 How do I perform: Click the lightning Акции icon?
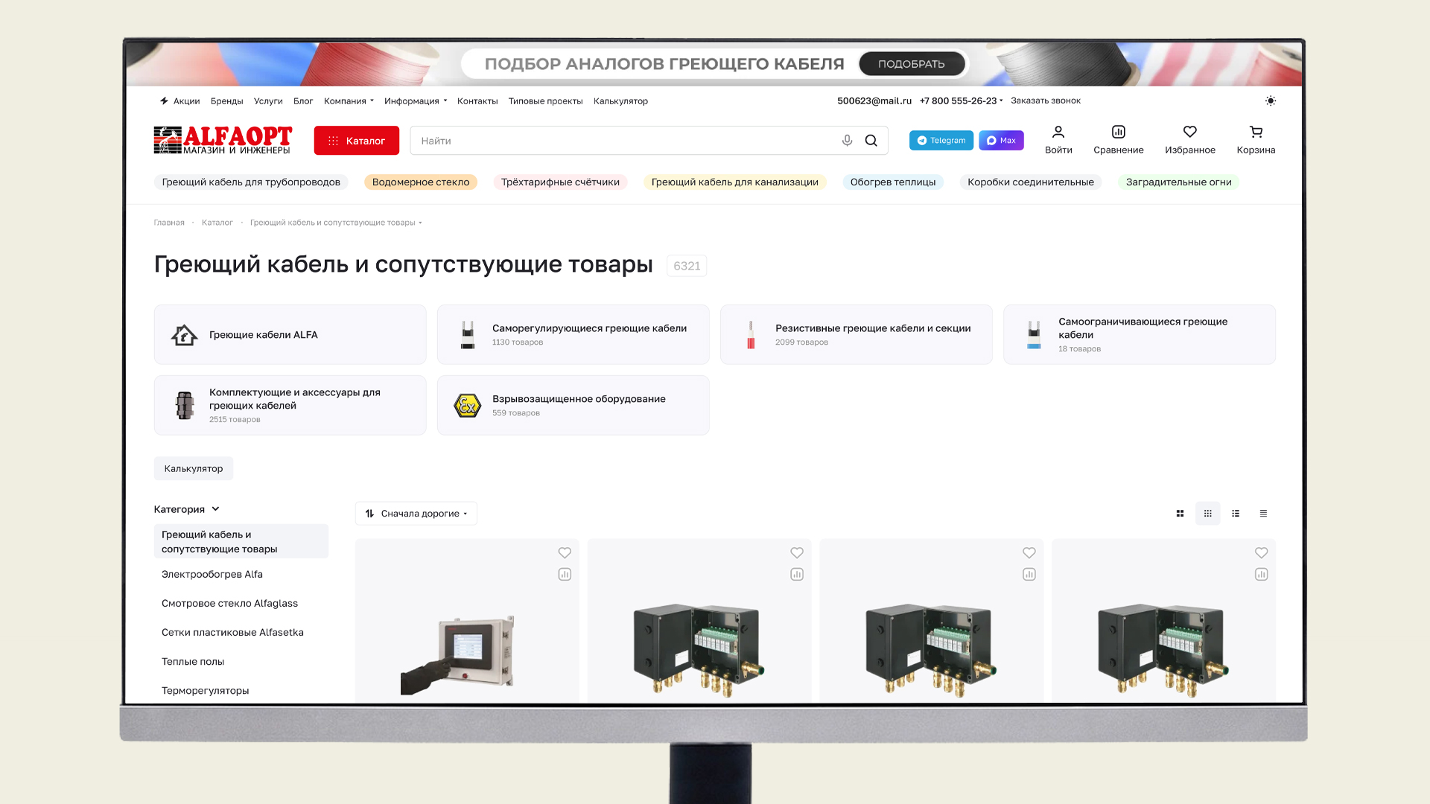pos(164,100)
